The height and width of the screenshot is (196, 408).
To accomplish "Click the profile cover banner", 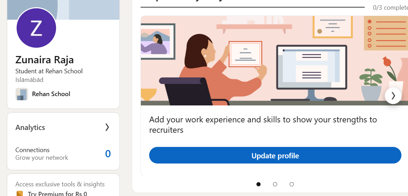I will [63, 10].
